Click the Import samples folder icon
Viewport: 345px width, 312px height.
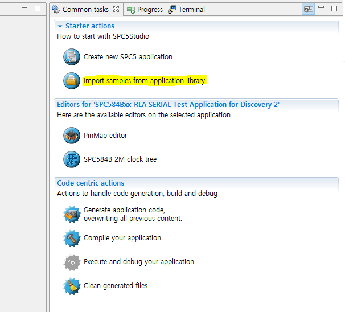click(x=72, y=80)
